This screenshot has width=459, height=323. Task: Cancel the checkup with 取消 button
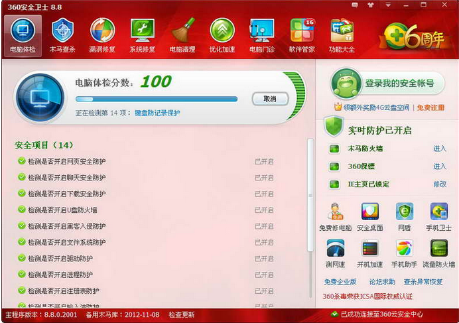pos(270,99)
